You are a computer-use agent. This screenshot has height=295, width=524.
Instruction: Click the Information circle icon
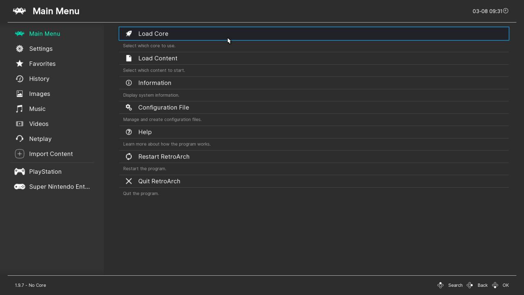coord(129,83)
